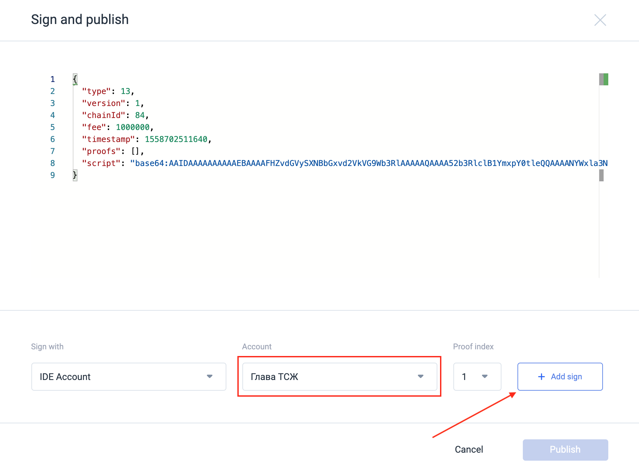
Task: Click the script base64 string on line 8
Action: pyautogui.click(x=369, y=163)
